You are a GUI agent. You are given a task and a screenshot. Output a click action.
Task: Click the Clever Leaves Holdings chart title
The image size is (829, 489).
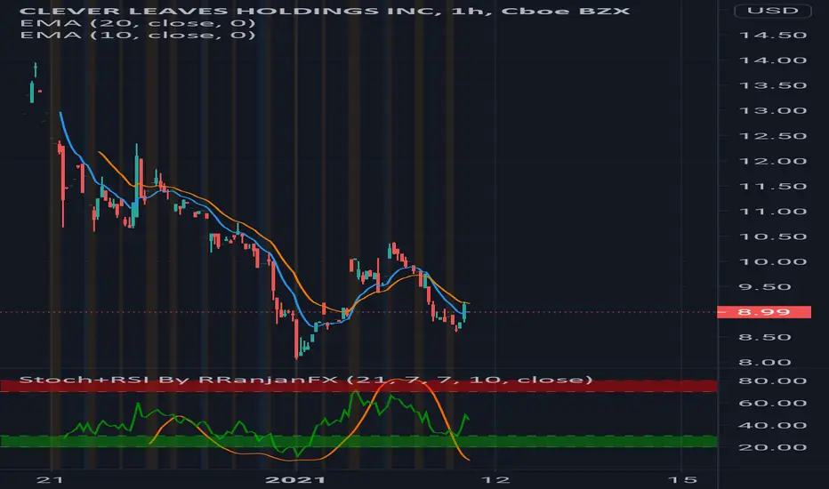click(325, 11)
